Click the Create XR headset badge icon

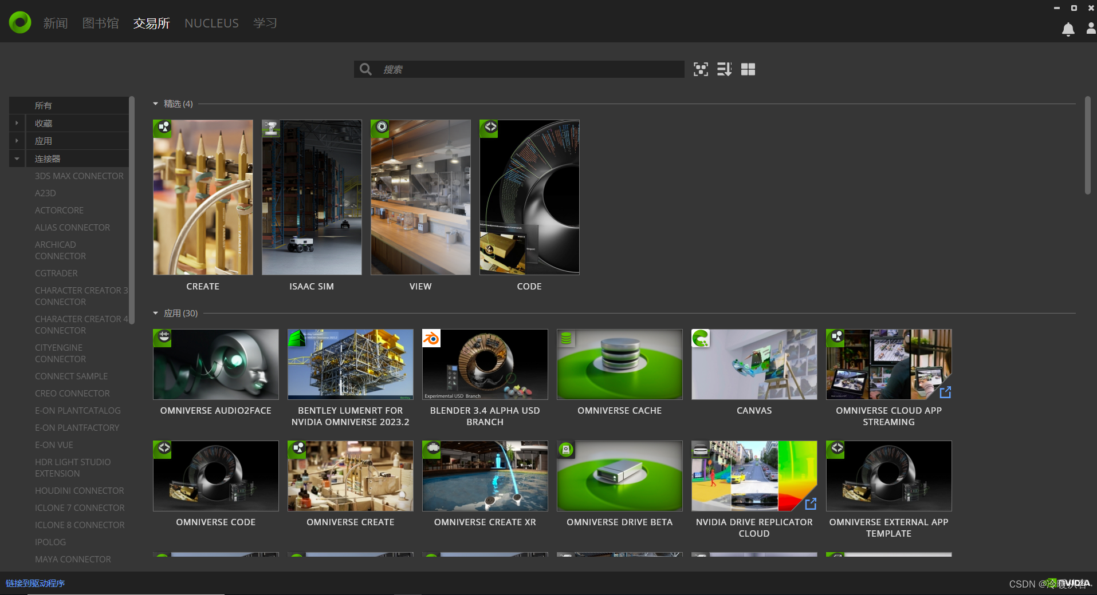(x=431, y=450)
